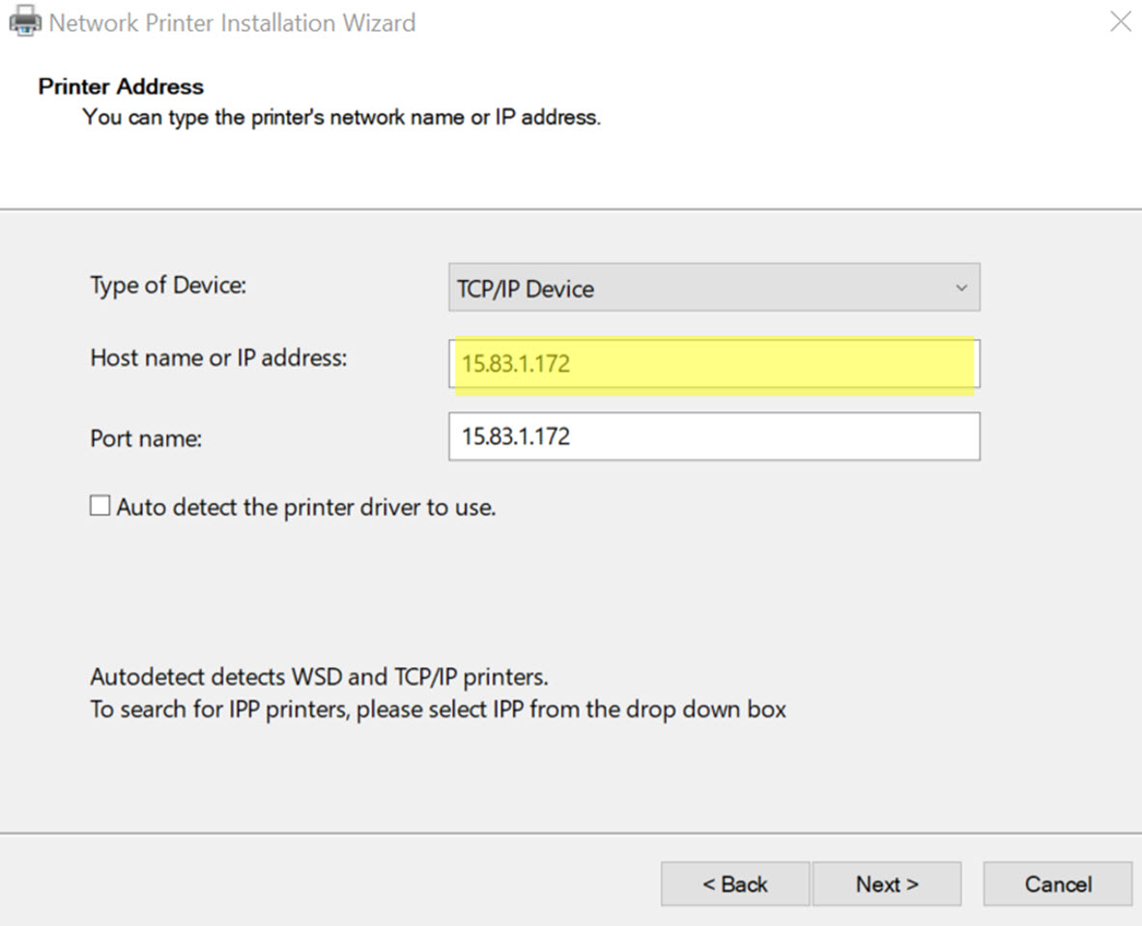Click the Printer Address heading

coord(120,87)
